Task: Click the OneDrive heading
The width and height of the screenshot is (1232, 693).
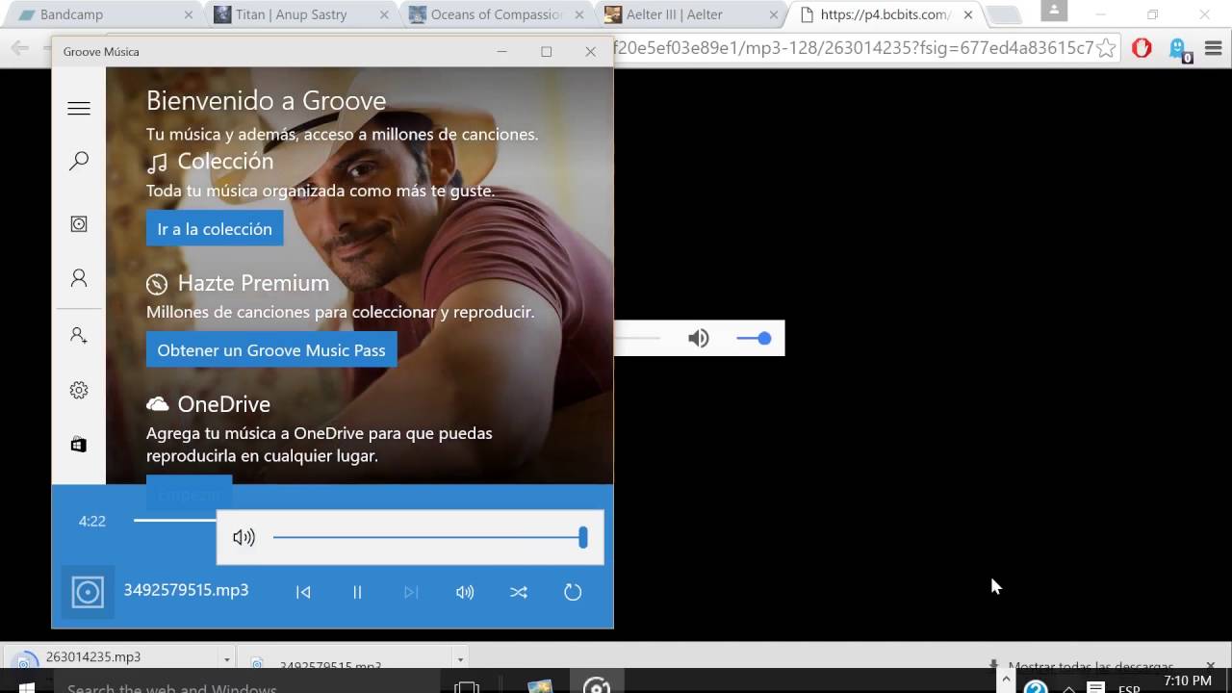Action: click(x=223, y=404)
